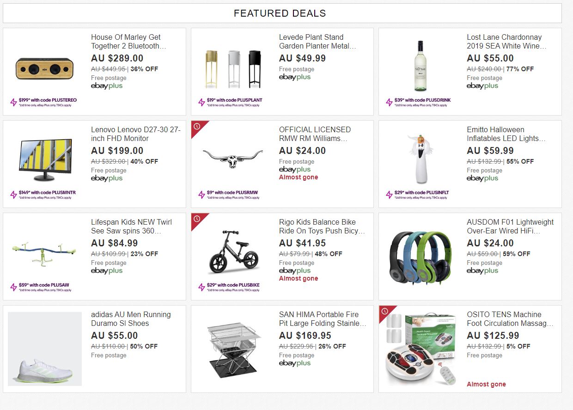Click the eBay Plus logo under AUSDOM headphones

482,271
